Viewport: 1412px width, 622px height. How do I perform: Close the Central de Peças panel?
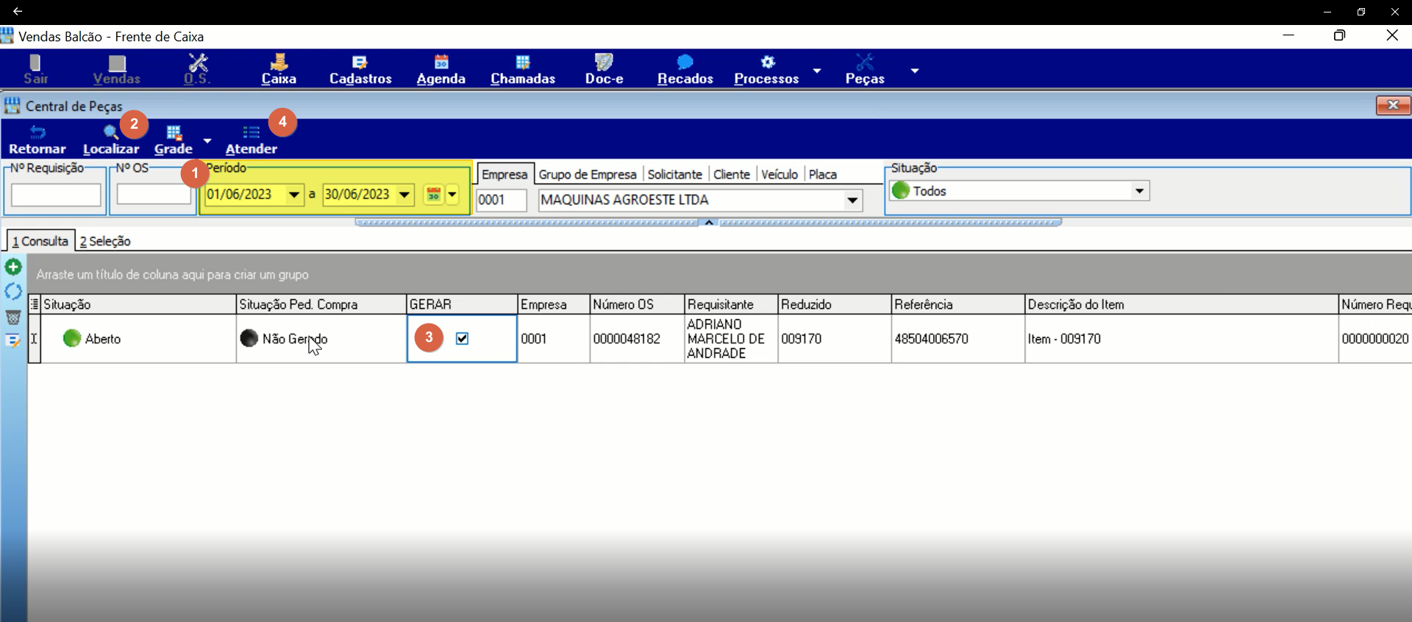coord(1393,105)
